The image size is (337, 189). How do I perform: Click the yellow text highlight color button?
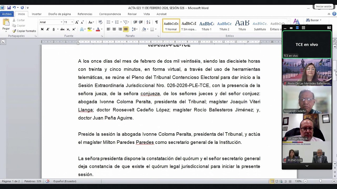tap(89, 29)
